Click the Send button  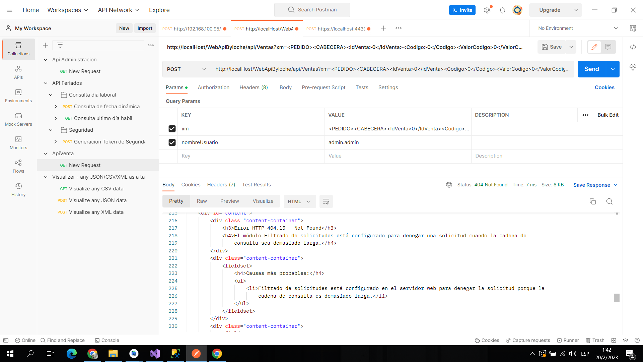pos(592,69)
